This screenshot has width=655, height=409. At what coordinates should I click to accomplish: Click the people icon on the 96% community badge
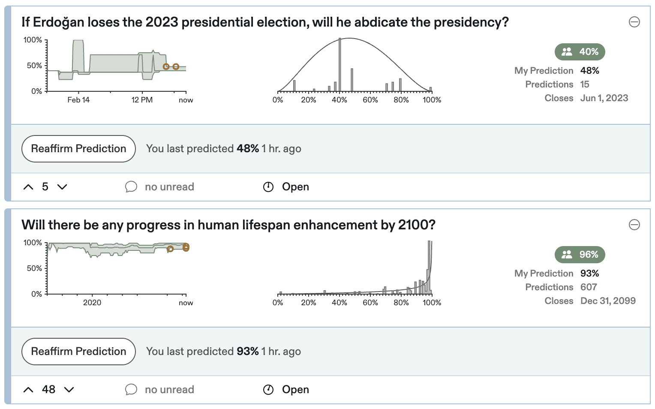(x=567, y=254)
